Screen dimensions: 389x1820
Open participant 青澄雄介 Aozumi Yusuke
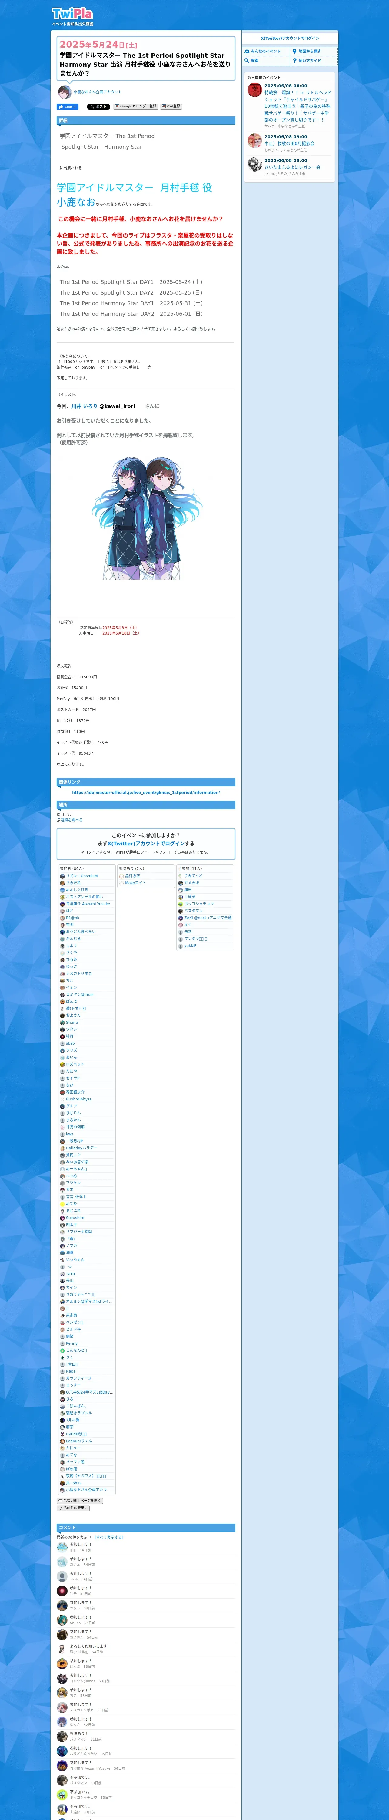click(x=88, y=904)
